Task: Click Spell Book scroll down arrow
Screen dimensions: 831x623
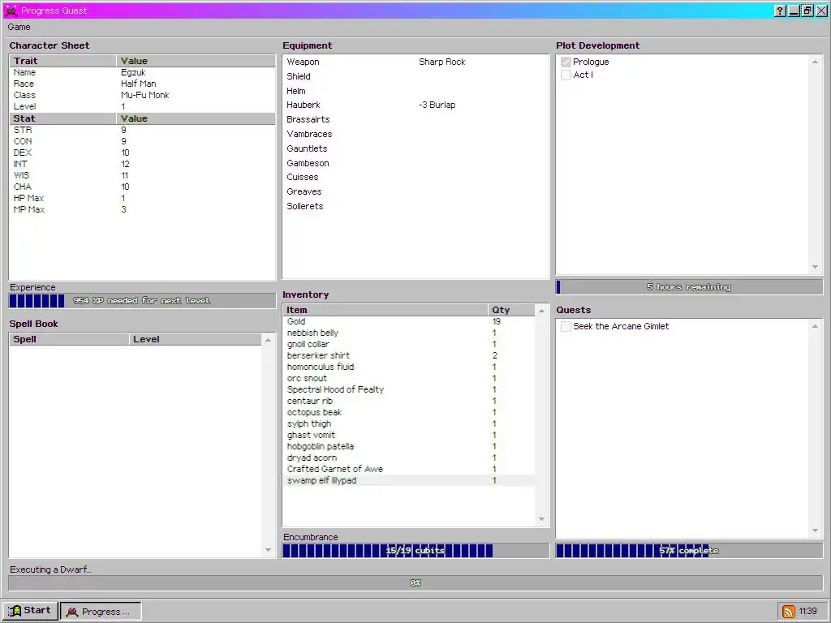Action: pos(268,550)
